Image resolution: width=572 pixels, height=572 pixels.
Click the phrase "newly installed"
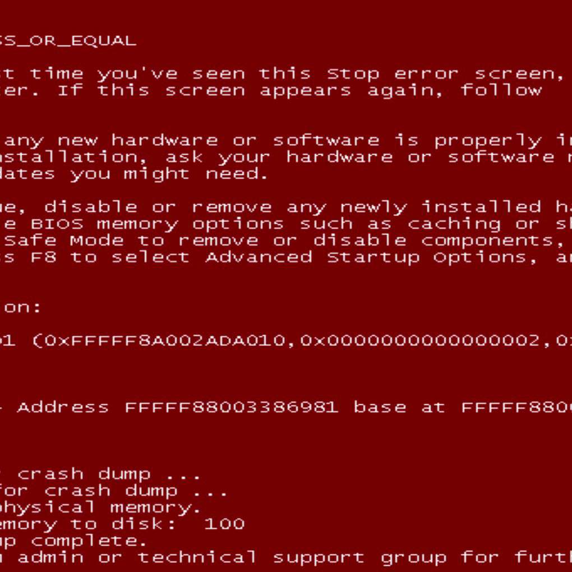click(x=441, y=207)
